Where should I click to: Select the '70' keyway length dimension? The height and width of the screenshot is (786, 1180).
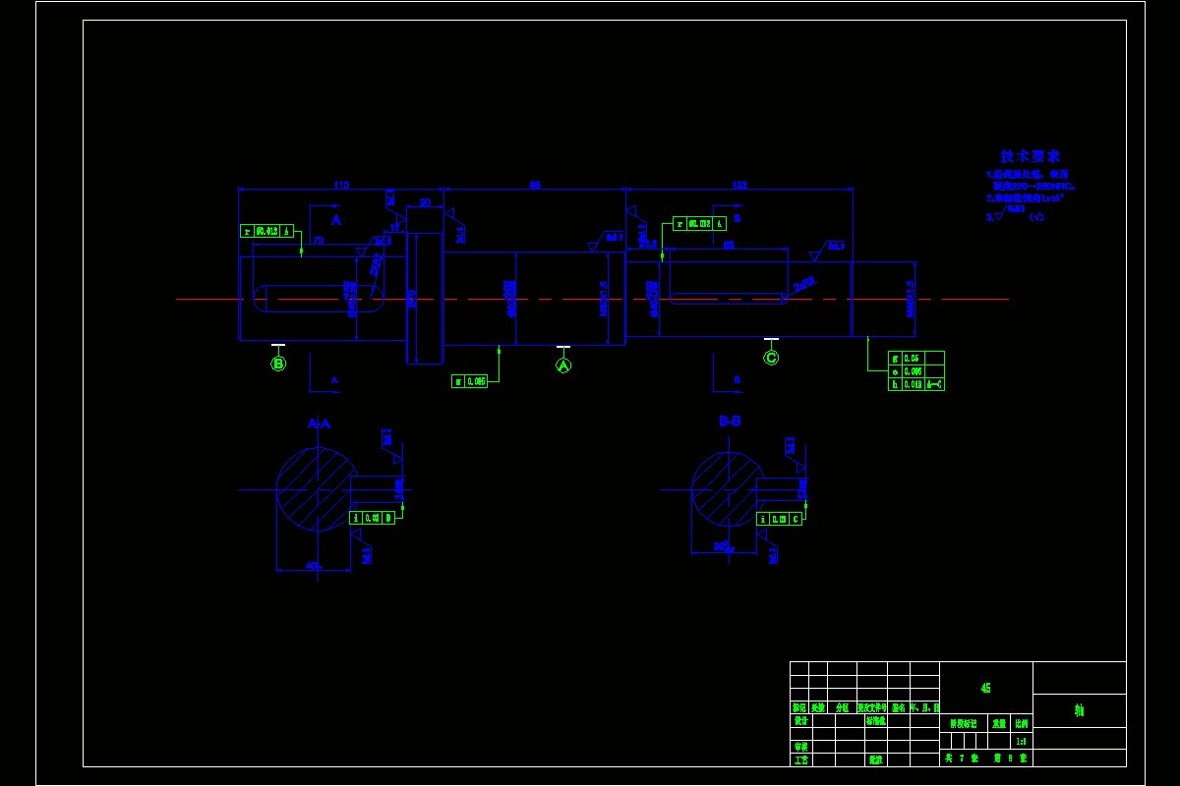(x=319, y=240)
